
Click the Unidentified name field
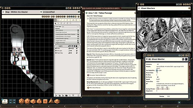[x=60, y=12]
